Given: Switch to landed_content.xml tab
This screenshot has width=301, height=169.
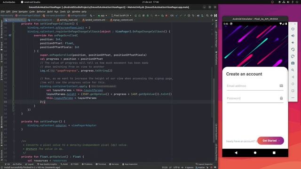Looking at the screenshot, I should coord(94,20).
